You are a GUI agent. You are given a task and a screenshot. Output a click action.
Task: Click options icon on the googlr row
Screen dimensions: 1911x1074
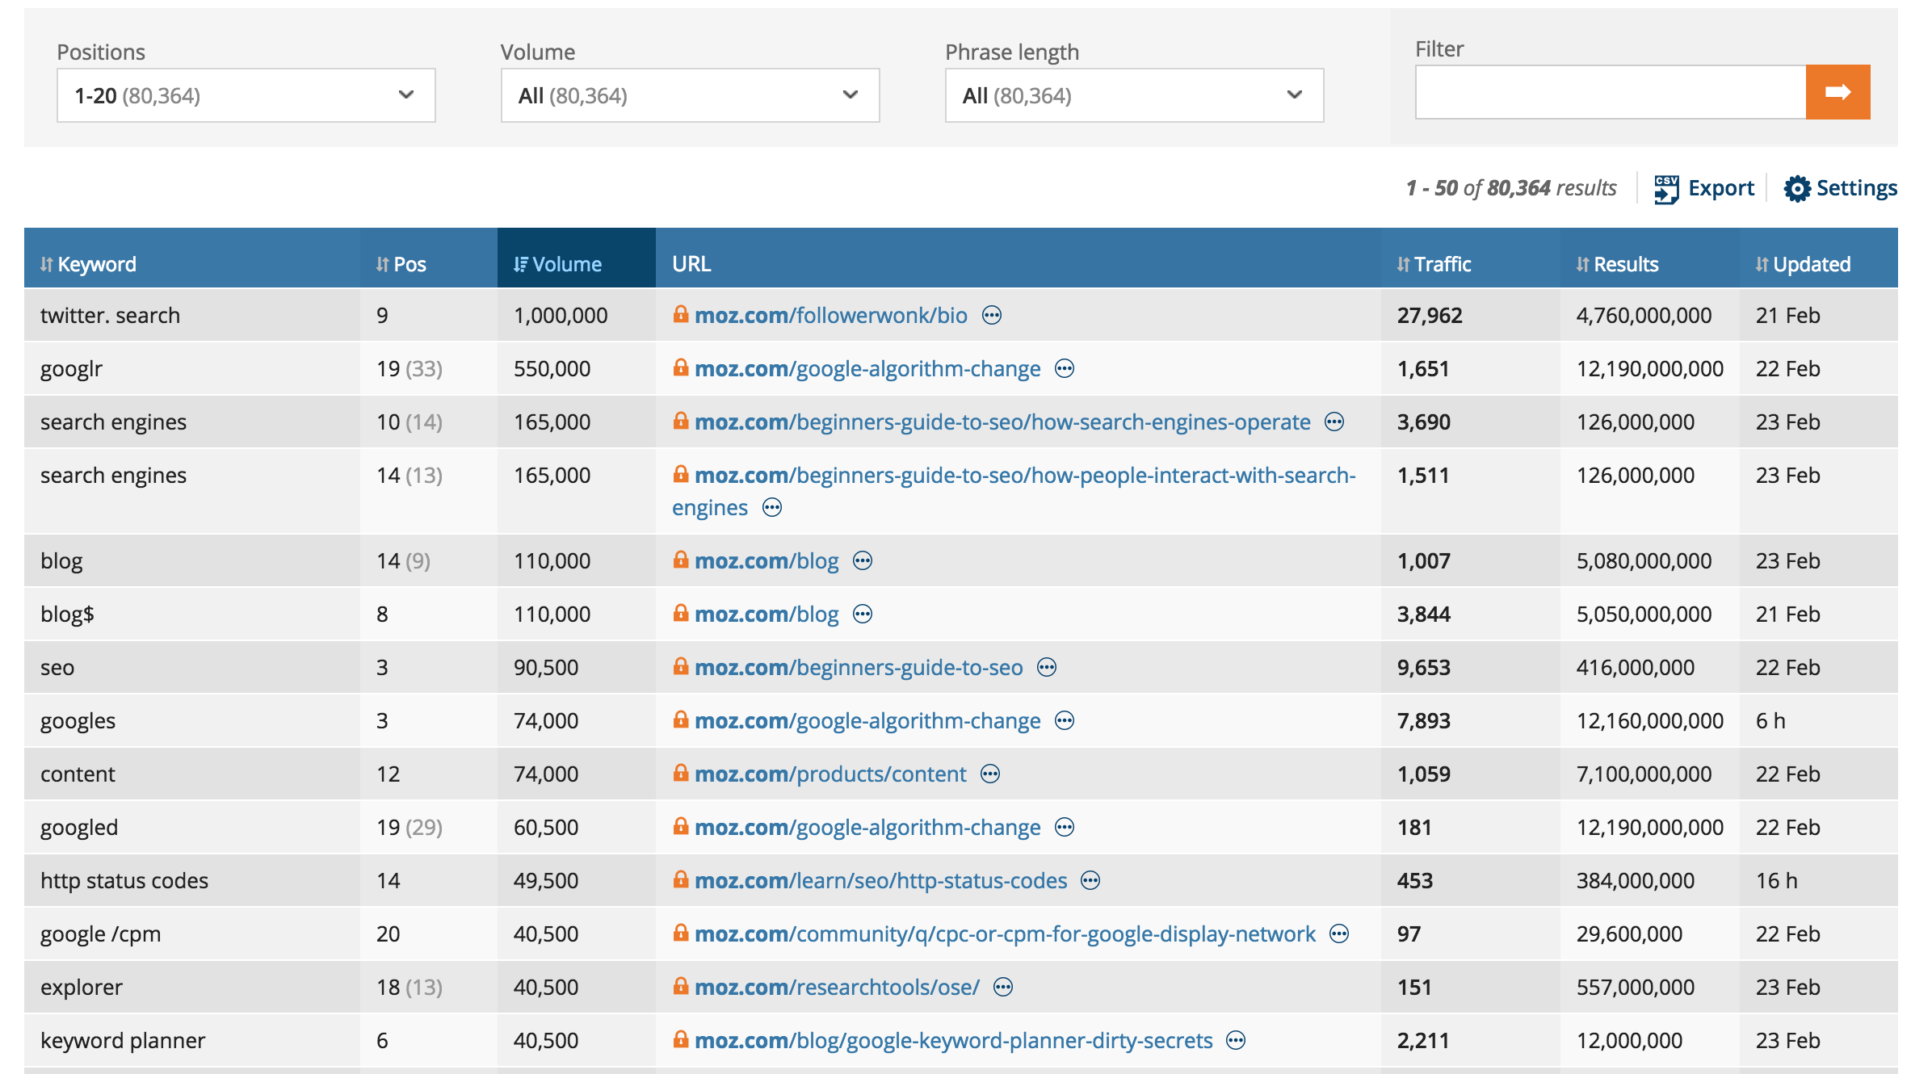pos(1065,368)
